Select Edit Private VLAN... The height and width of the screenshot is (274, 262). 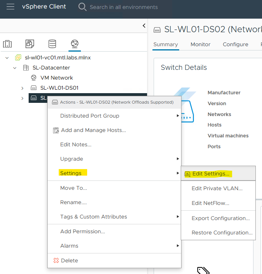[x=218, y=188]
